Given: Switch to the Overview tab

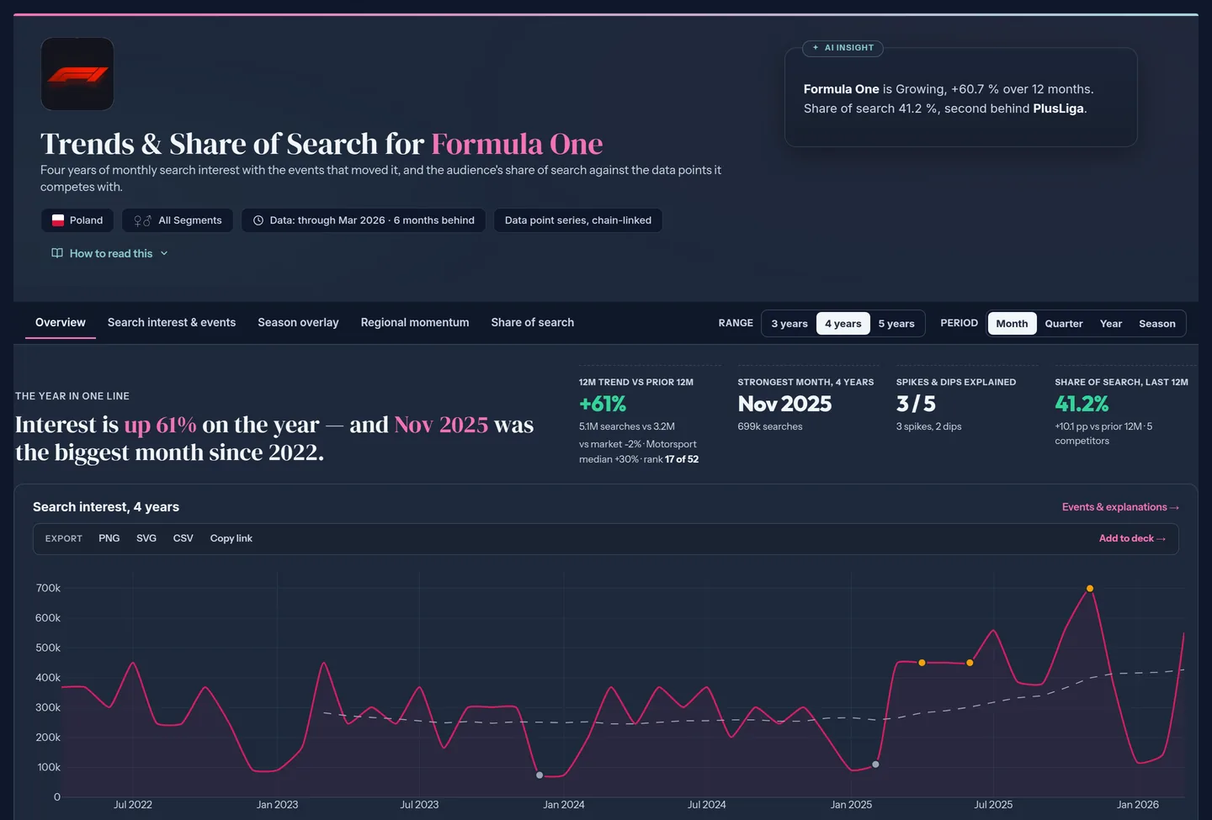Looking at the screenshot, I should click(61, 323).
